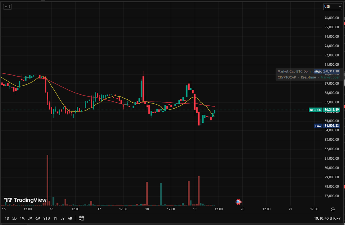345x225 pixels.
Task: Expand the collapsed indicator legend showing 2
Action: (x=7, y=7)
